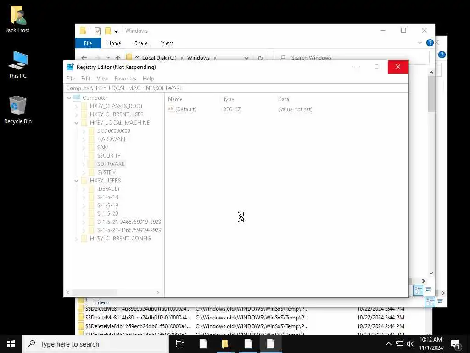
Task: Switch to Explorer Home ribbon tab
Action: pyautogui.click(x=114, y=43)
